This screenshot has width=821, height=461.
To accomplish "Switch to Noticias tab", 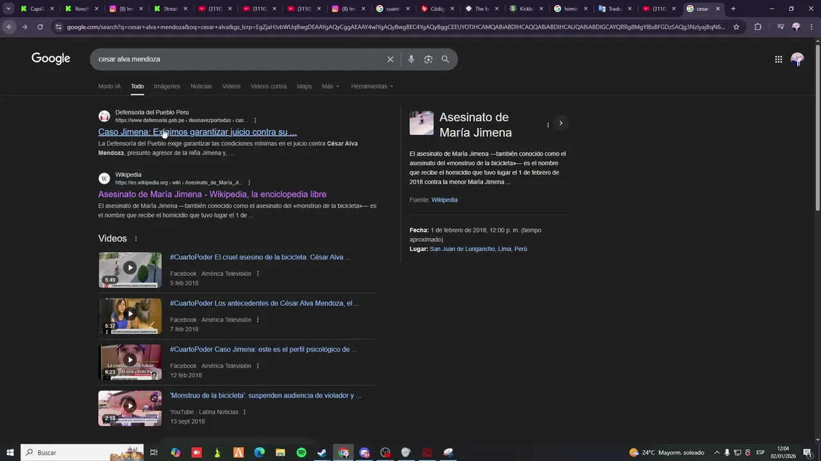I will point(201,86).
